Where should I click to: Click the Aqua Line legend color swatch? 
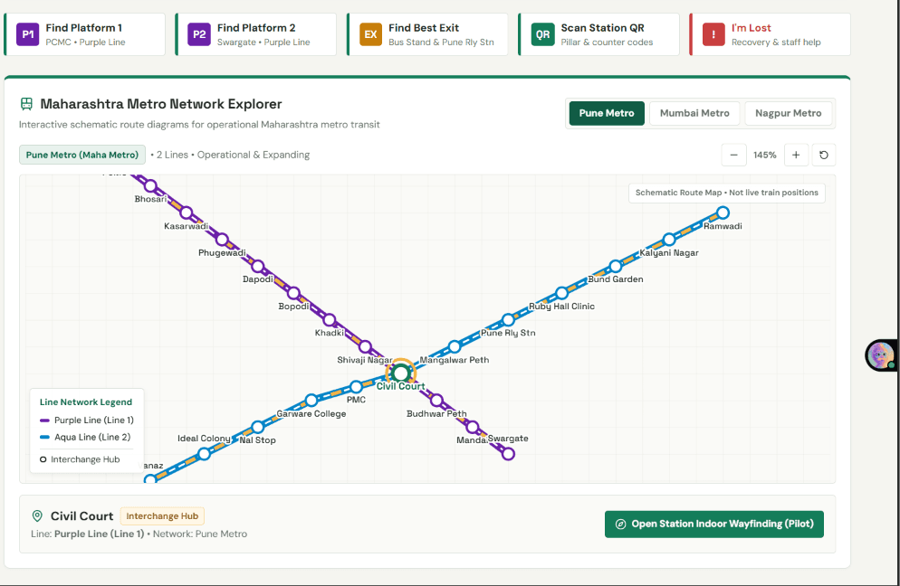[x=44, y=437]
